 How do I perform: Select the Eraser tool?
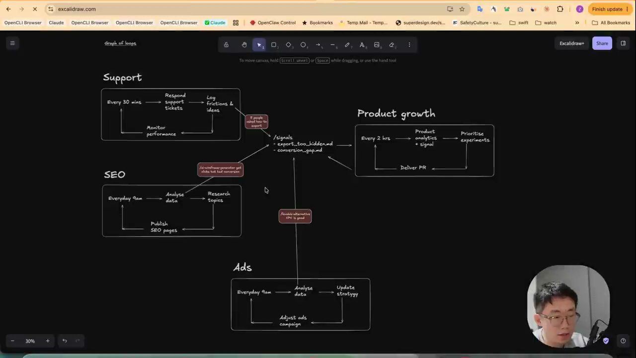coord(392,45)
